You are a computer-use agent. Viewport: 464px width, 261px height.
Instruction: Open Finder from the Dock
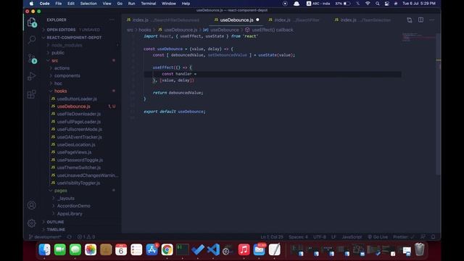coord(44,249)
